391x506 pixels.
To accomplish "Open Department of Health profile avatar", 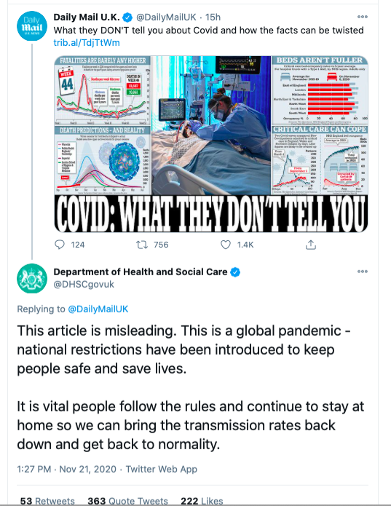I will point(32,278).
